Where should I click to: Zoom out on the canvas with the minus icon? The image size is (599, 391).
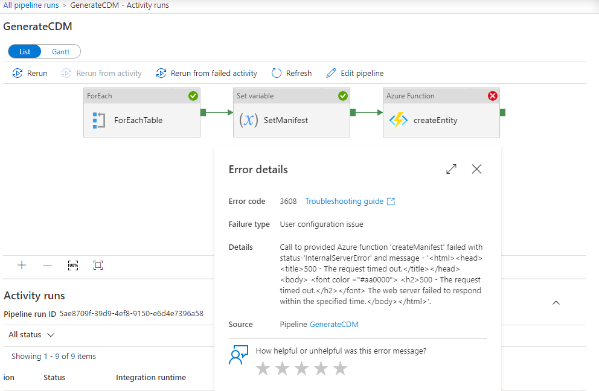[47, 265]
